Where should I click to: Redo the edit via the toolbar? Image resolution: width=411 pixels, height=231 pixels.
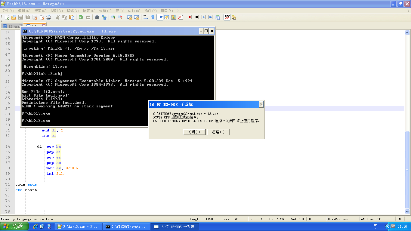coord(88,17)
